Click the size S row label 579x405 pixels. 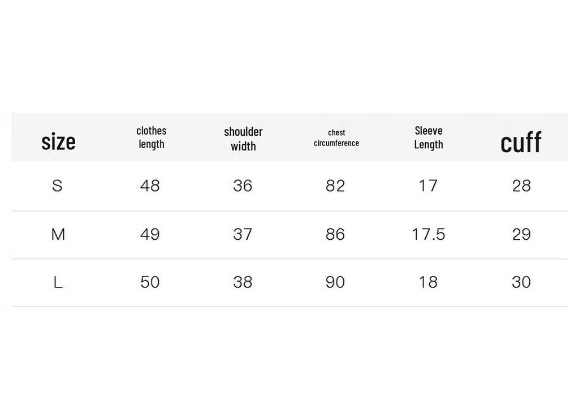coord(57,186)
